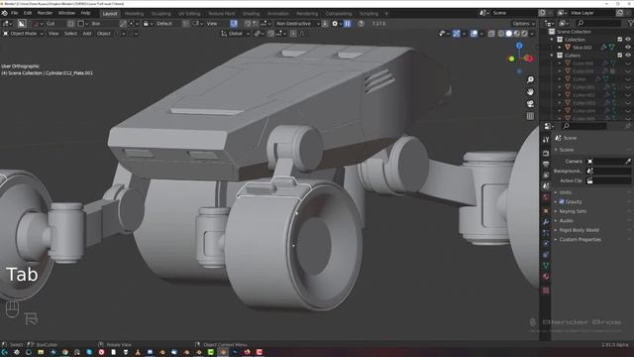
Task: Click the Pan view hand icon
Action: tap(530, 92)
